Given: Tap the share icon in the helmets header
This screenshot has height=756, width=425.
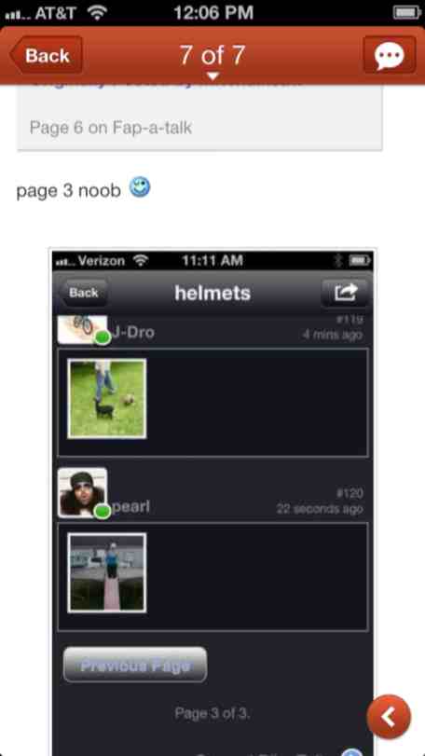Looking at the screenshot, I should 345,292.
